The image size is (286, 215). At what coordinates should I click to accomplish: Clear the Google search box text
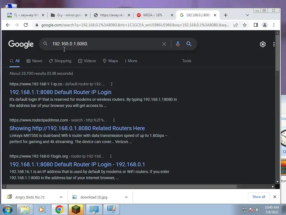click(x=164, y=44)
